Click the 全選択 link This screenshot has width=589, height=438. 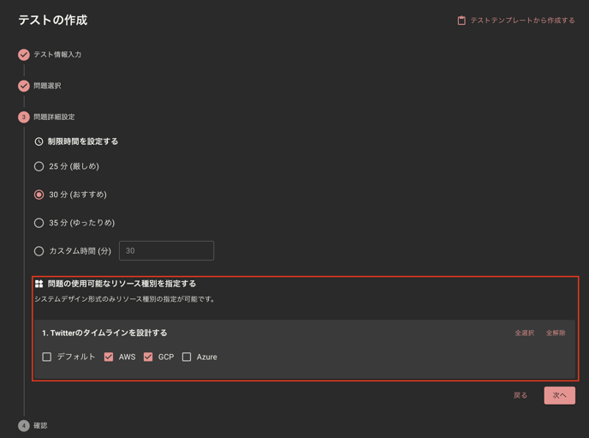click(x=525, y=333)
